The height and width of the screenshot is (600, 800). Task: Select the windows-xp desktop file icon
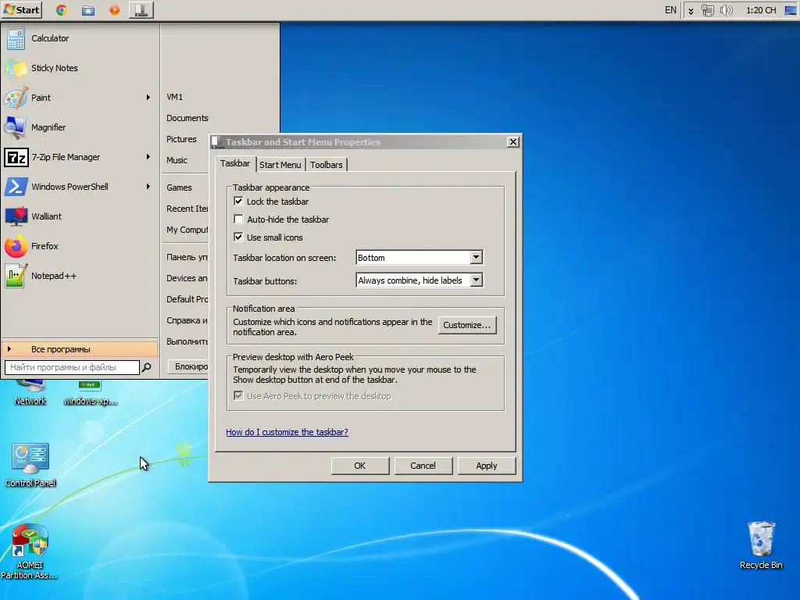(91, 394)
